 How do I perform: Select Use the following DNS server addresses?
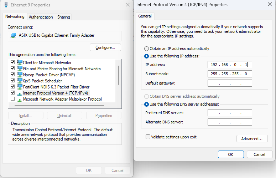[146, 104]
